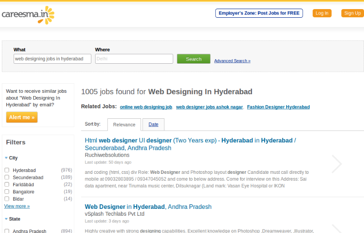The height and width of the screenshot is (233, 364).
Task: Open vSplash Techlabs Web Designer job title
Action: coord(148,207)
